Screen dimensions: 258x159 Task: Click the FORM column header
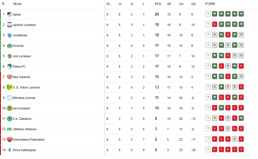tap(210, 4)
